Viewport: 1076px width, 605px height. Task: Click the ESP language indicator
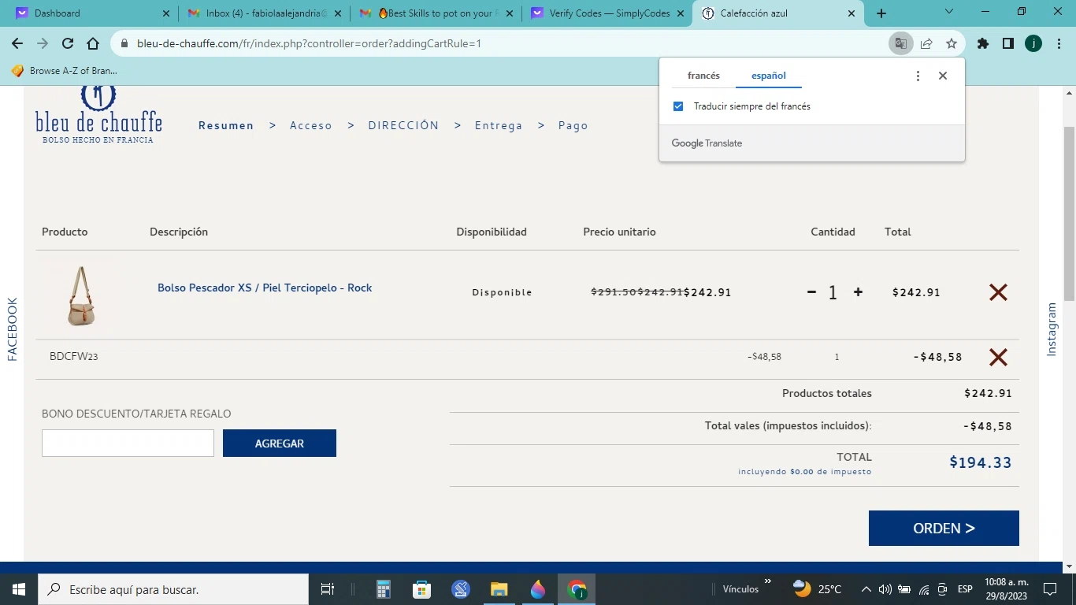(965, 589)
